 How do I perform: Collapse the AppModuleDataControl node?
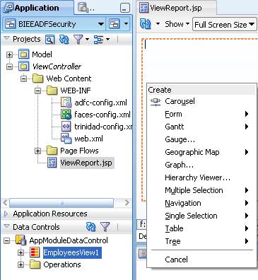(x=6, y=241)
